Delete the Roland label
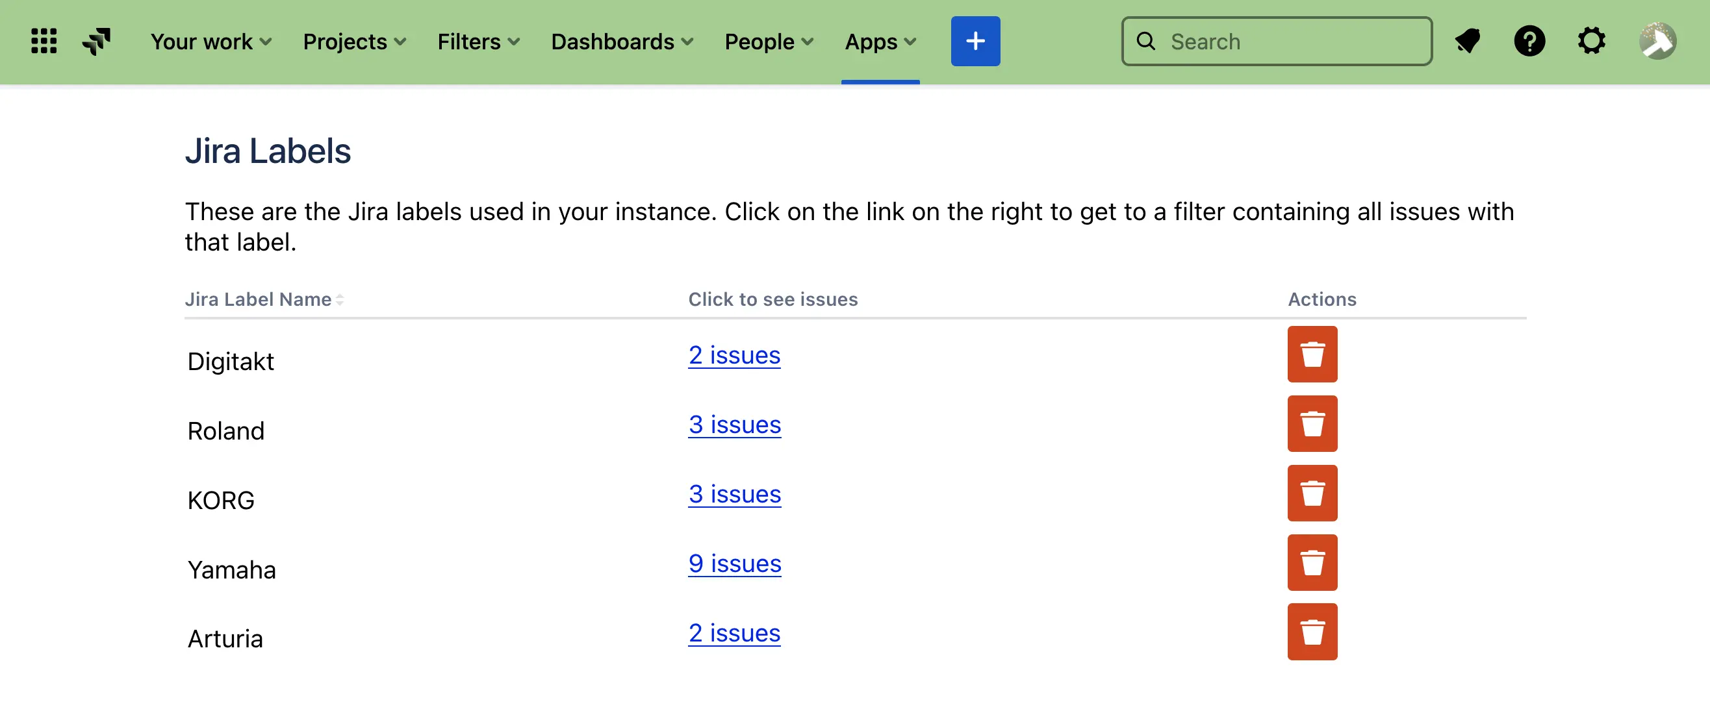Screen dimensions: 1710x722 click(x=1312, y=423)
